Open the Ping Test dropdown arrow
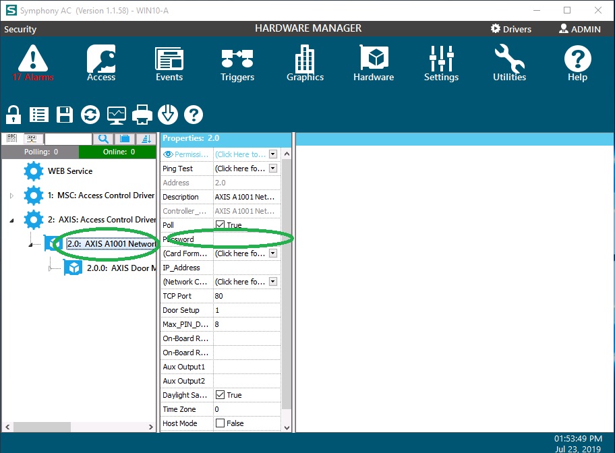This screenshot has width=615, height=453. [273, 169]
